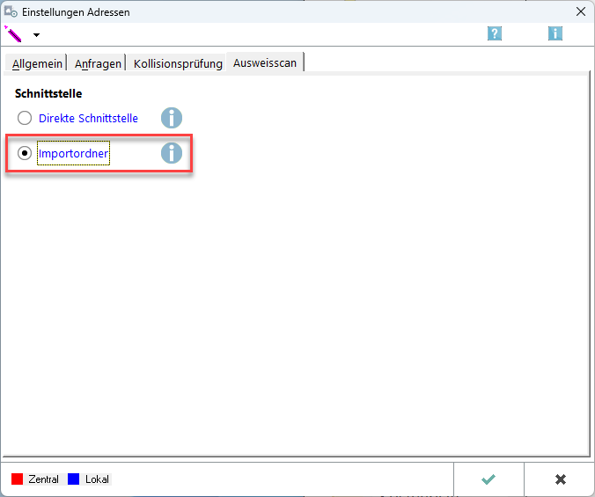595x497 pixels.
Task: Open help via the question mark icon
Action: 495,33
